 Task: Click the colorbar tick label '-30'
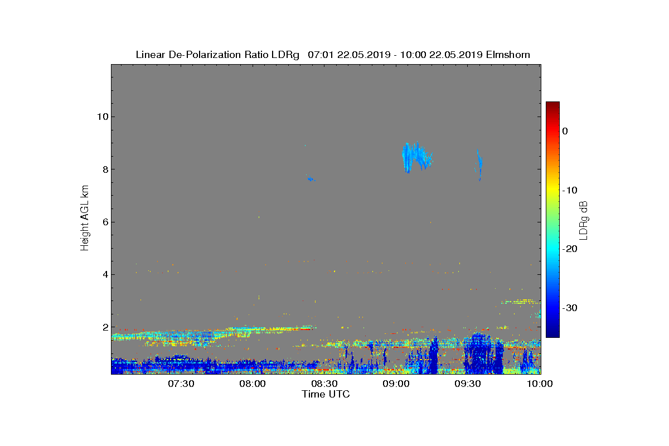coord(570,308)
